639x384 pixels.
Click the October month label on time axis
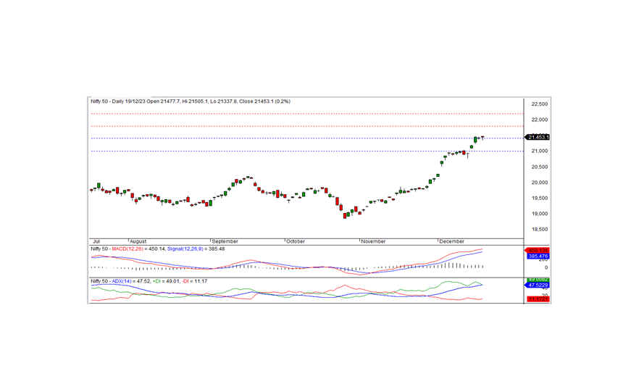coord(296,242)
